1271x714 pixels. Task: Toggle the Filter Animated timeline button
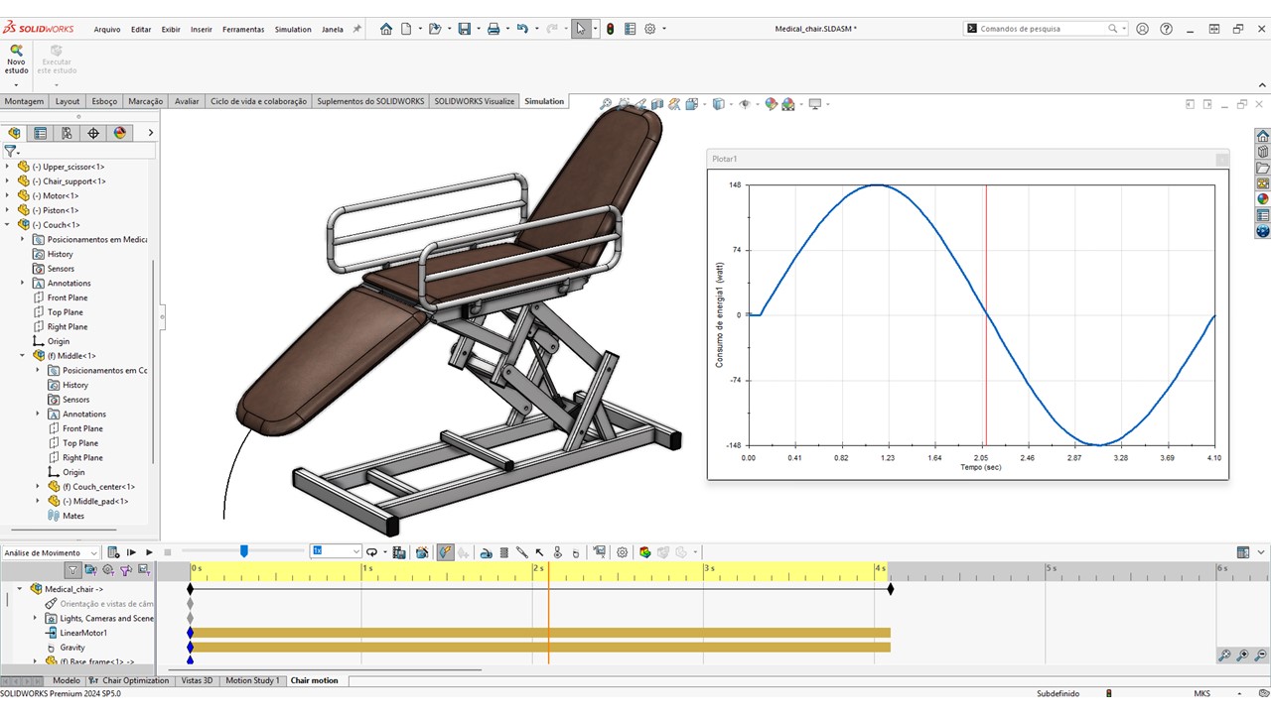[x=90, y=570]
